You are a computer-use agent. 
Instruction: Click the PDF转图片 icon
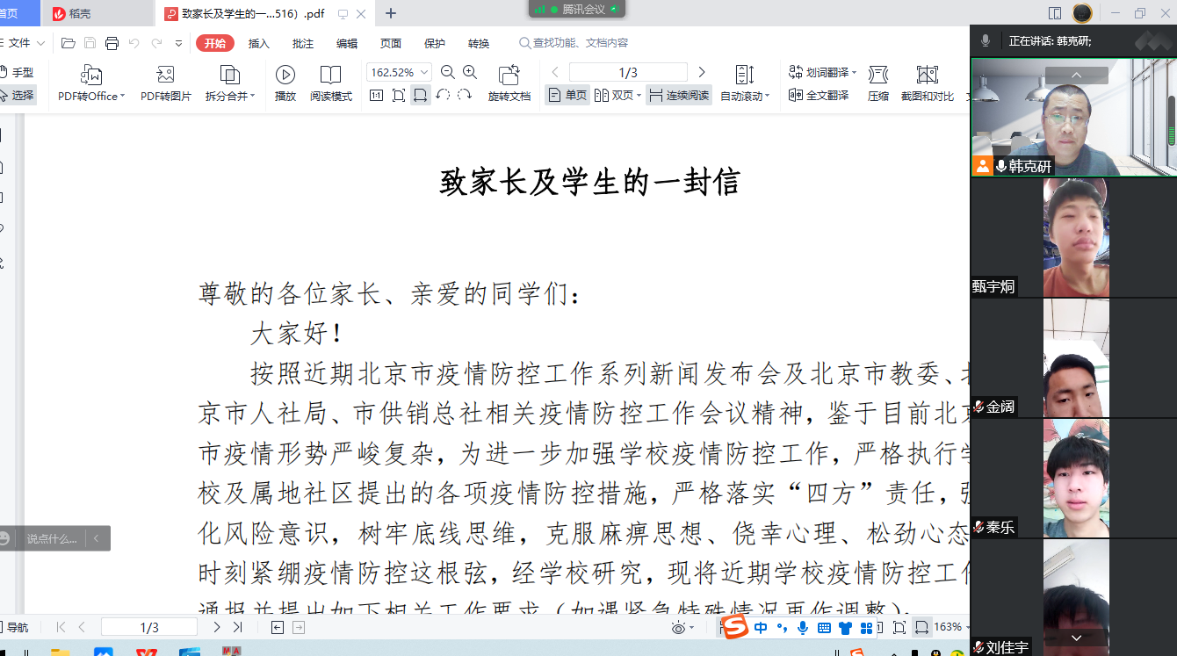click(165, 76)
